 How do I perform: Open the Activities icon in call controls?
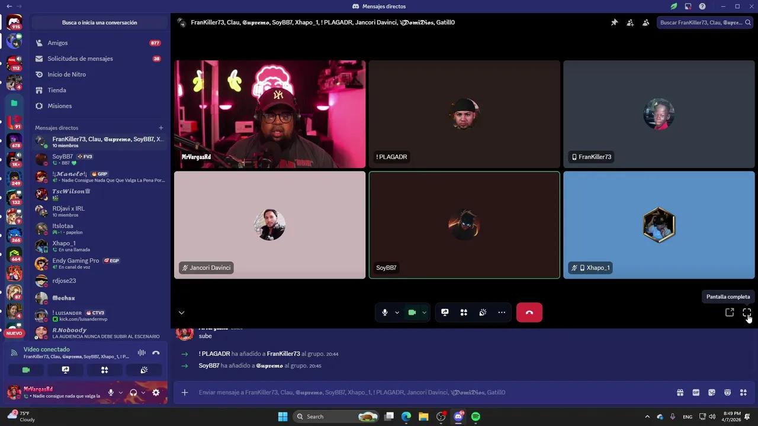click(464, 312)
